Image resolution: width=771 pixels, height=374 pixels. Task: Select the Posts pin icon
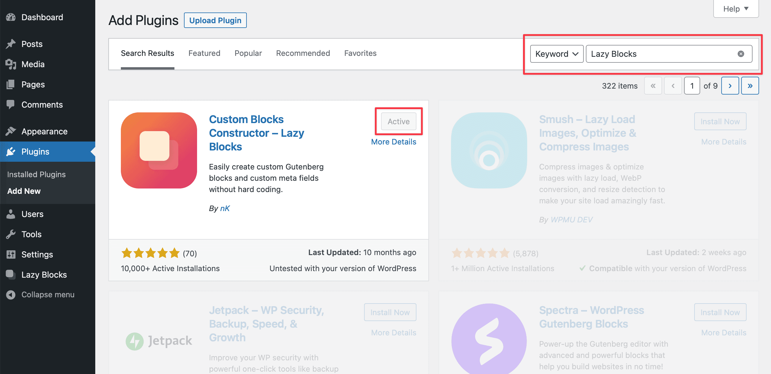tap(11, 44)
